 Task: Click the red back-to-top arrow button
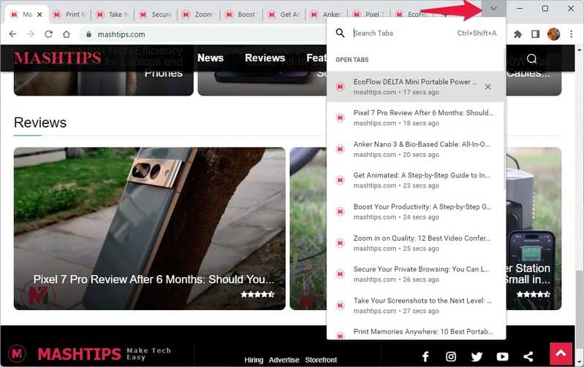click(x=561, y=354)
